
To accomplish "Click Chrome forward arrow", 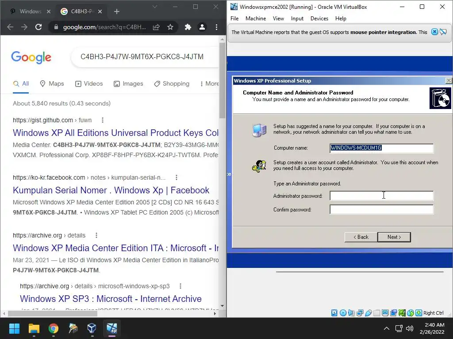I will coord(24,27).
